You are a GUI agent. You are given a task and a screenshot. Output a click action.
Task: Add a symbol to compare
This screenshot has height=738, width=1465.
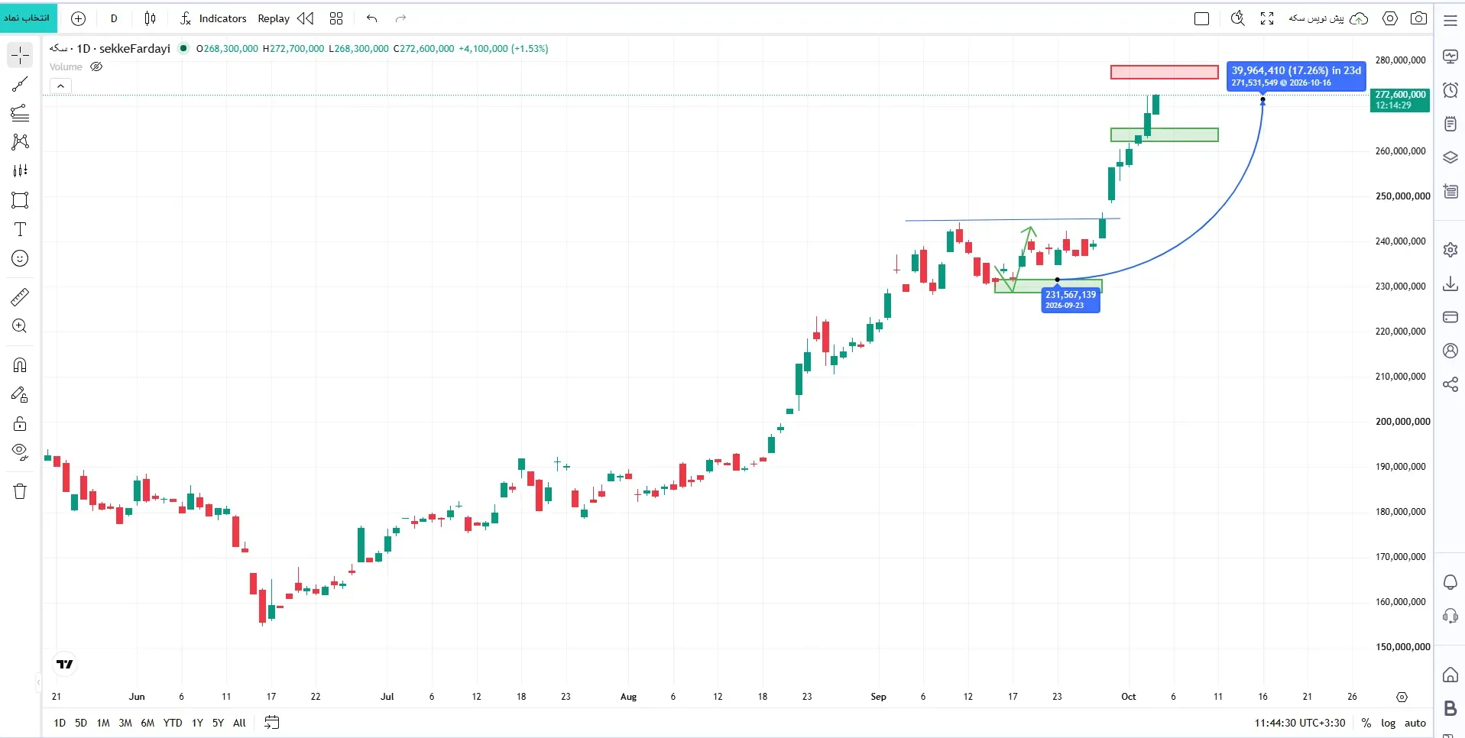pos(78,18)
